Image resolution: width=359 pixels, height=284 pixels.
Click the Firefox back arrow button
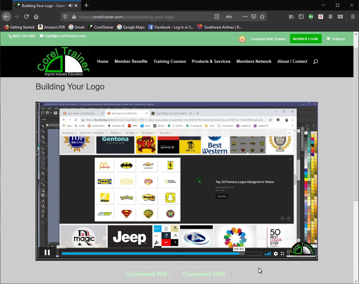click(6, 17)
